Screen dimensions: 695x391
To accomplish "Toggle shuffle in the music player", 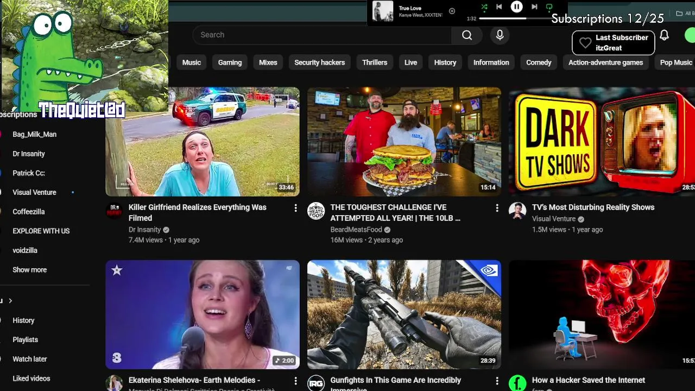I will click(484, 7).
